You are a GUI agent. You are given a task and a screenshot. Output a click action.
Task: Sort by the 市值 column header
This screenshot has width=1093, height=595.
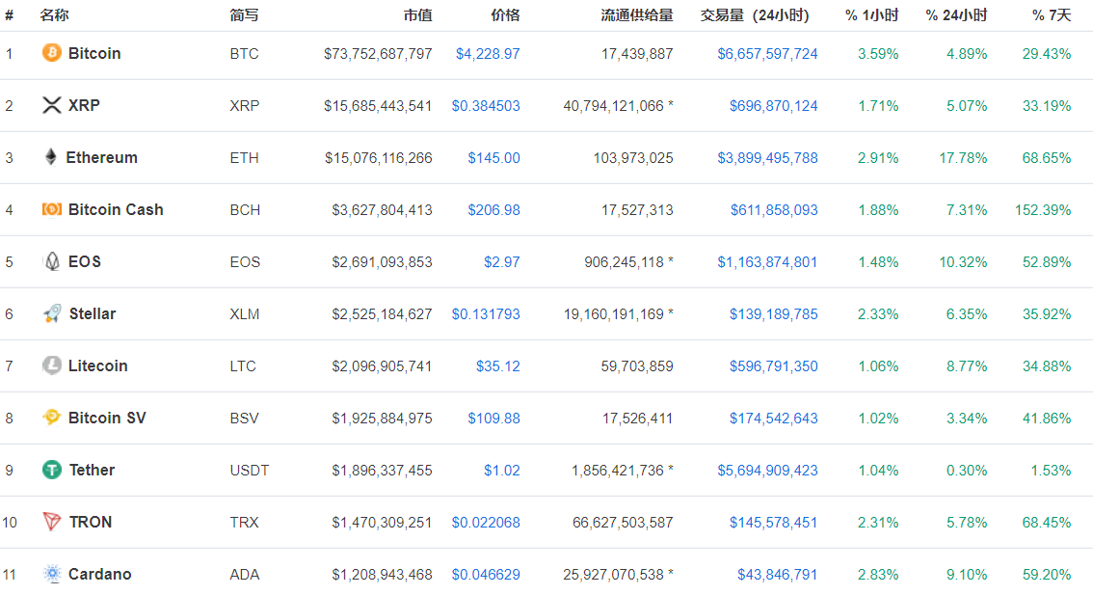tap(417, 15)
